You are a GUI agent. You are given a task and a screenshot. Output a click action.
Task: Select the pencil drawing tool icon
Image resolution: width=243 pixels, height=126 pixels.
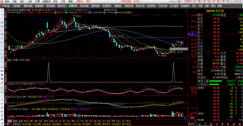pos(2,83)
